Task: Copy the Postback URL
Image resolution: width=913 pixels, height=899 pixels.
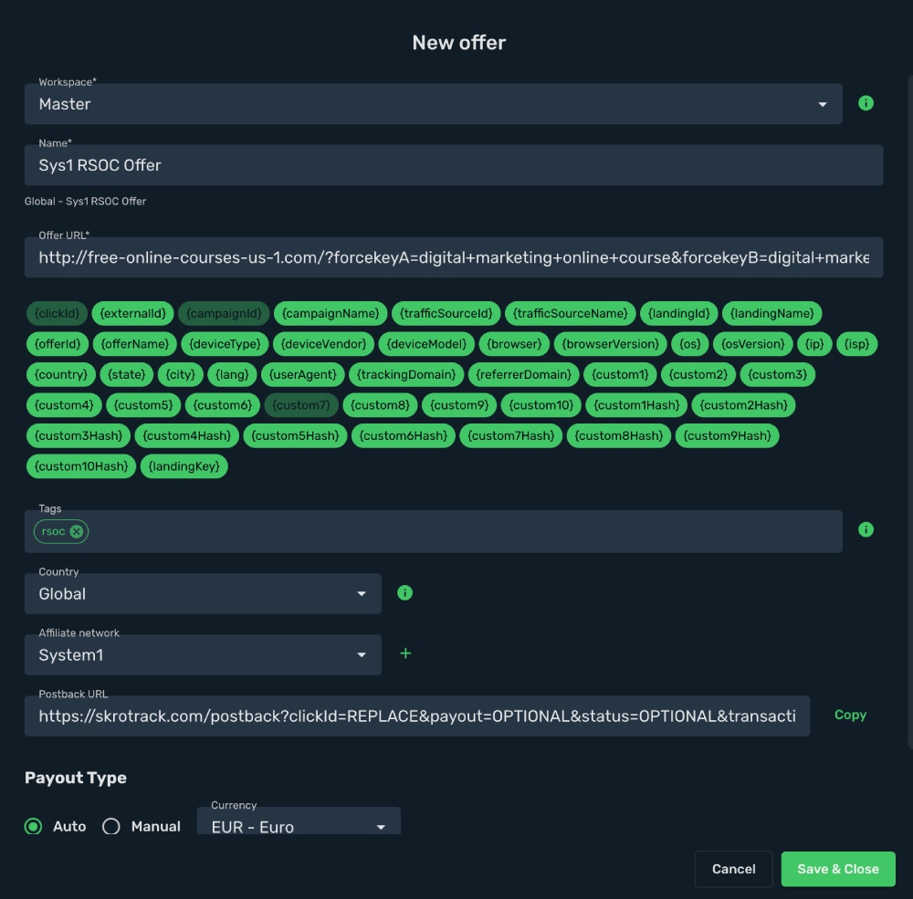Action: 850,715
